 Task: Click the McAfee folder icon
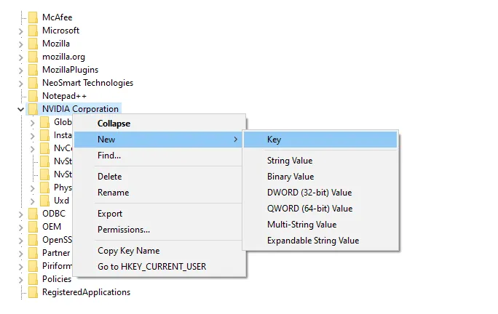(x=33, y=17)
